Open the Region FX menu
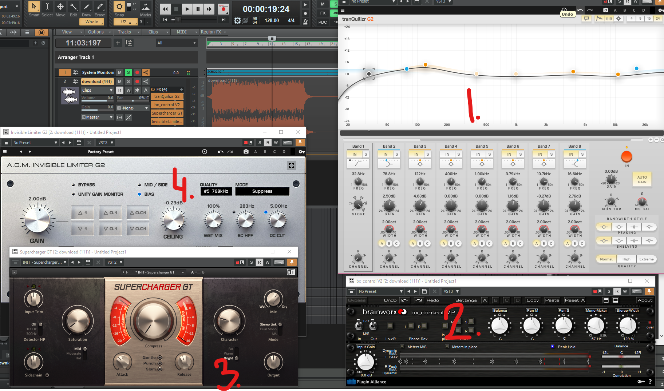This screenshot has height=391, width=664. pyautogui.click(x=213, y=32)
